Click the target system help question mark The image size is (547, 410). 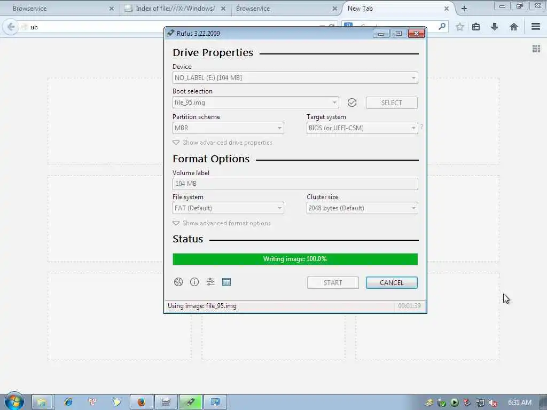[x=422, y=127]
